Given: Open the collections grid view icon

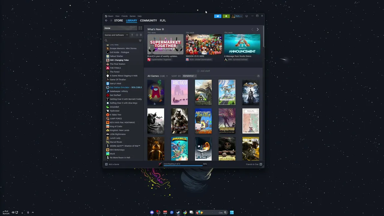Looking at the screenshot, I should [140, 28].
